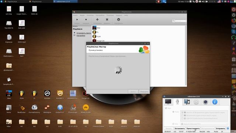Open the gear settings tab in vokoscreen
The image size is (236, 133).
pos(196,102)
